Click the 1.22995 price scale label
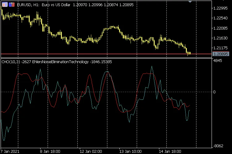This screenshot has width=232, height=154. tap(221, 8)
